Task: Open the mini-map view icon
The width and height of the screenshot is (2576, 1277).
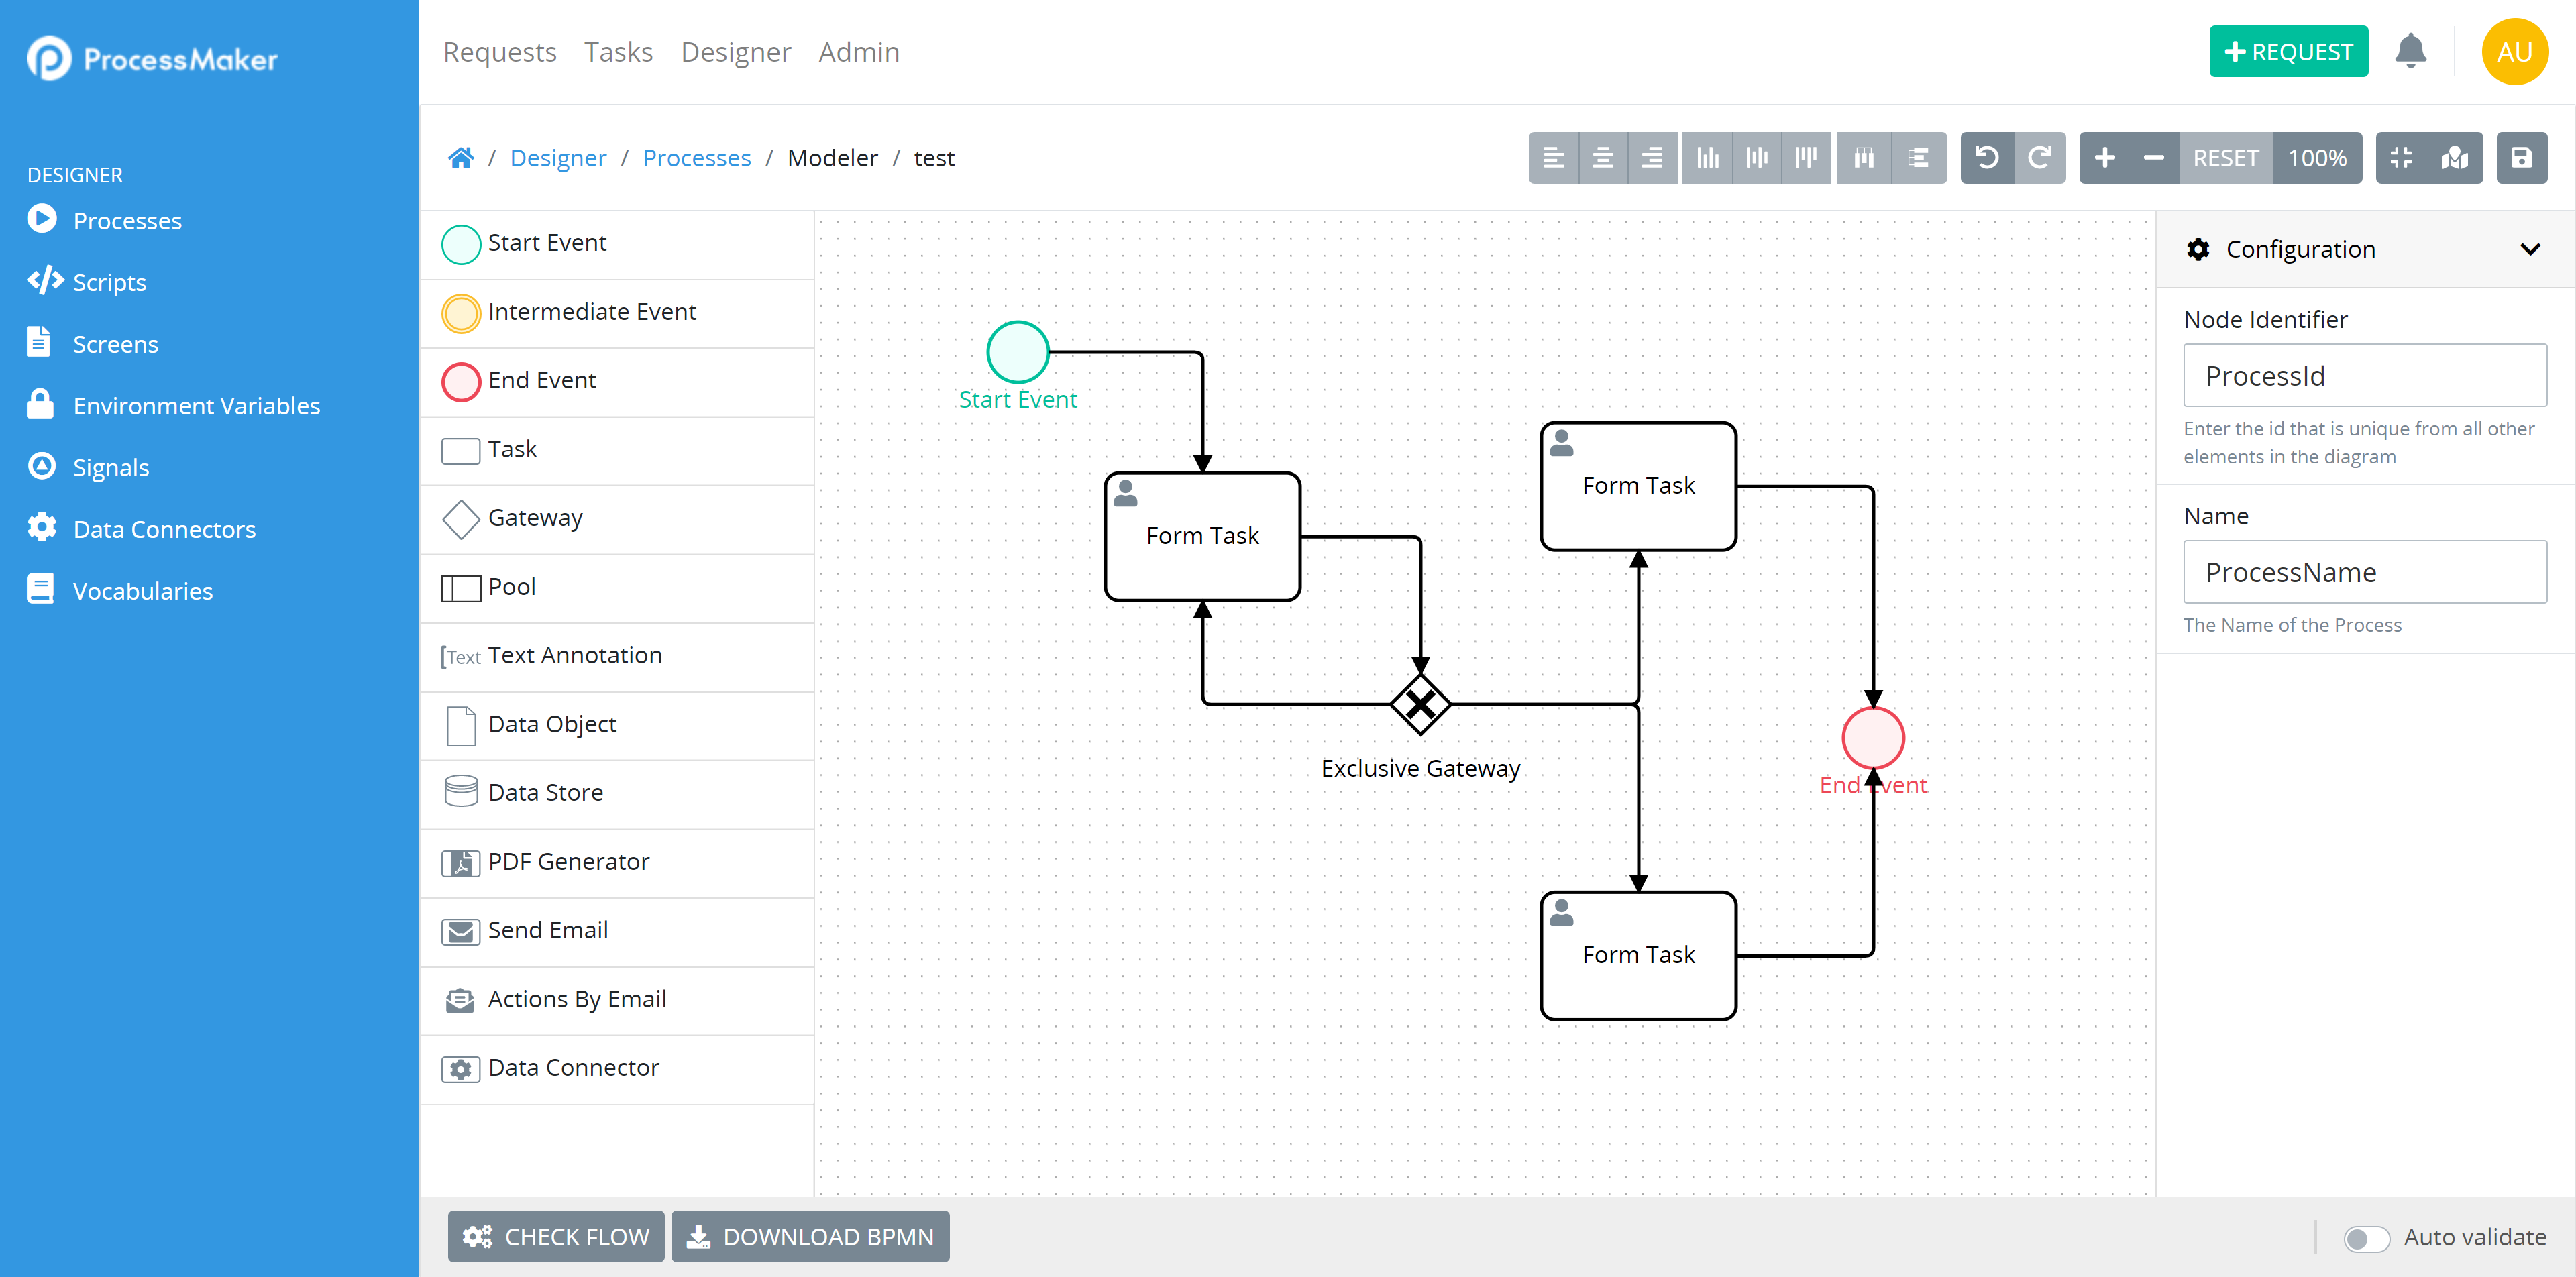Action: pos(2454,158)
